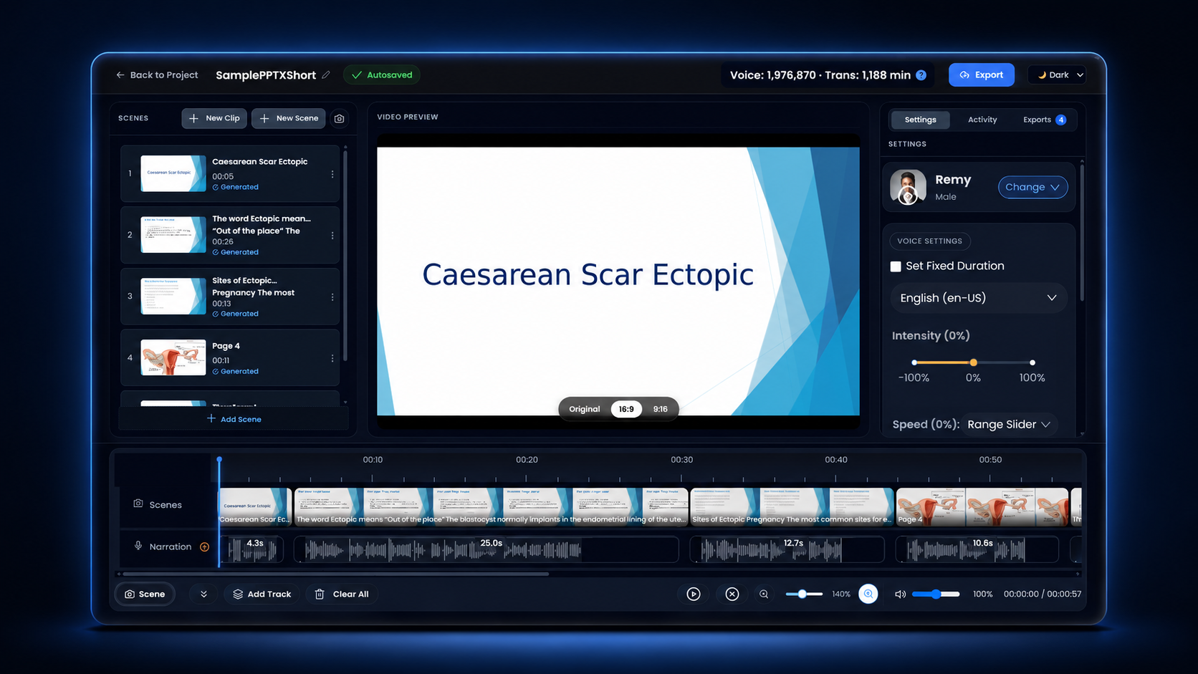Click the Add Track button

point(262,594)
